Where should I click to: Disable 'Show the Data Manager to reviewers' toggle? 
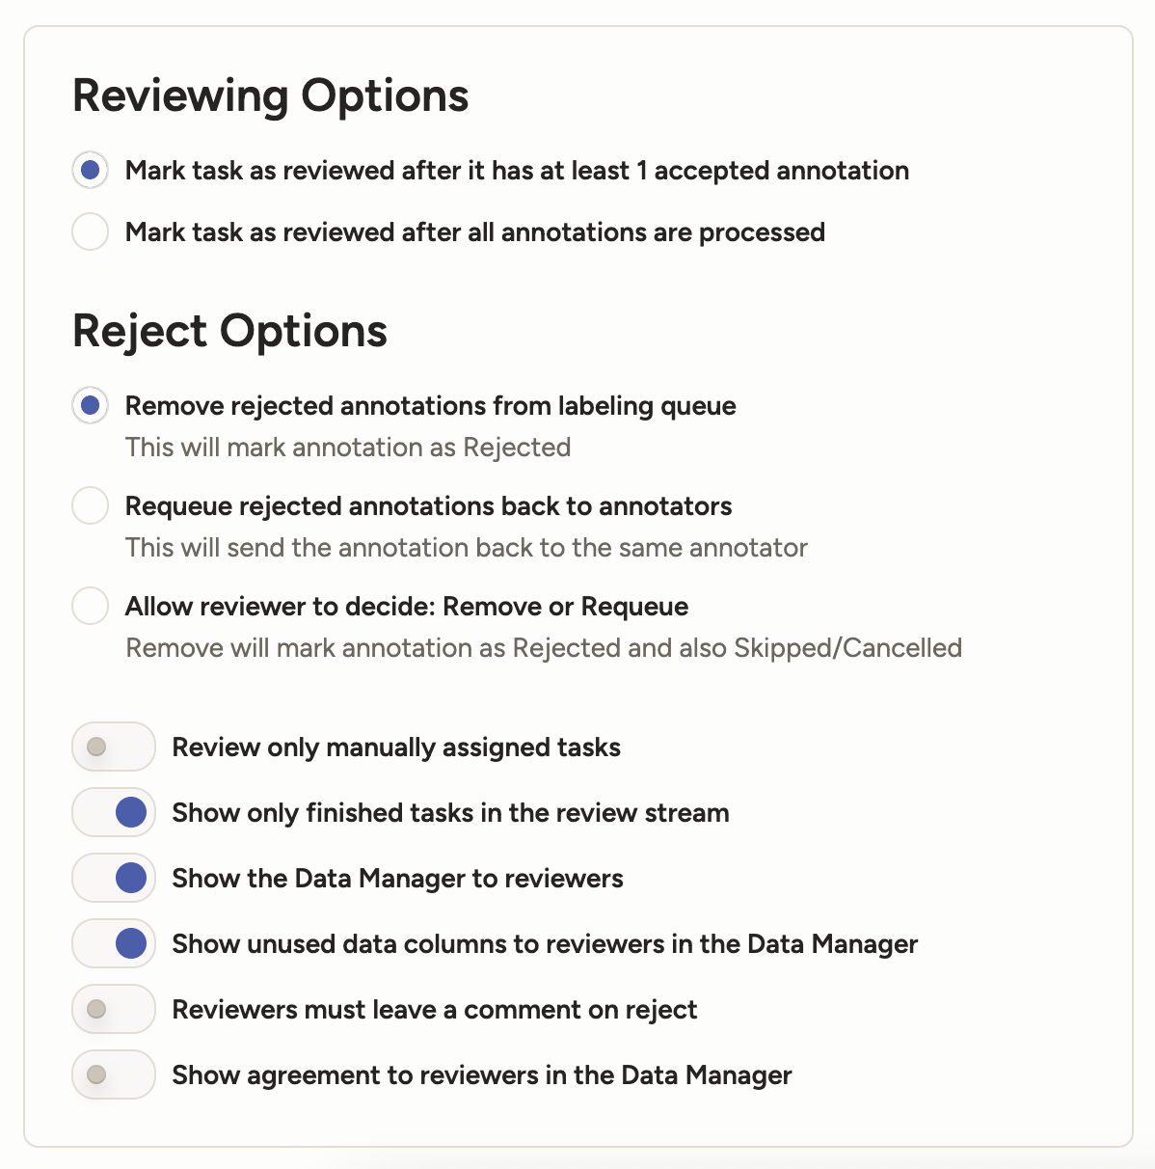coord(114,879)
